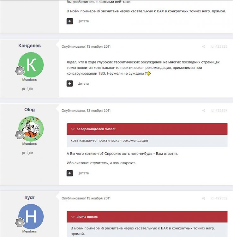The image size is (233, 237).
Task: Open Канделев's user profile name
Action: point(29,46)
